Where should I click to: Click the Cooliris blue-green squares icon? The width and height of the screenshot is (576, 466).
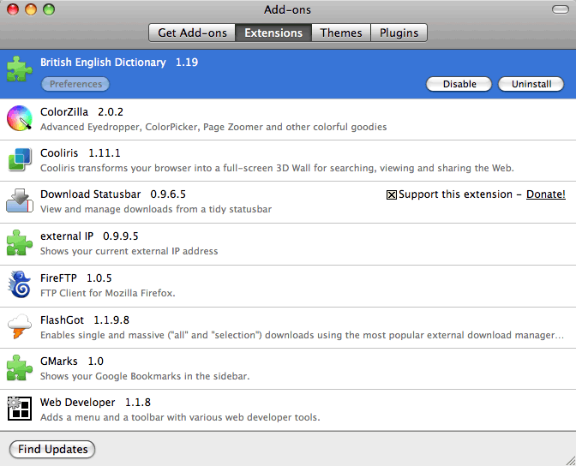click(20, 159)
